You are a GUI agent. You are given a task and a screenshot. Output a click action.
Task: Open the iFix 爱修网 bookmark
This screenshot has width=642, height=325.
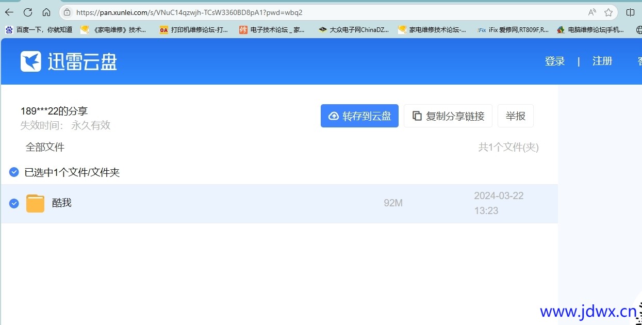click(x=513, y=30)
